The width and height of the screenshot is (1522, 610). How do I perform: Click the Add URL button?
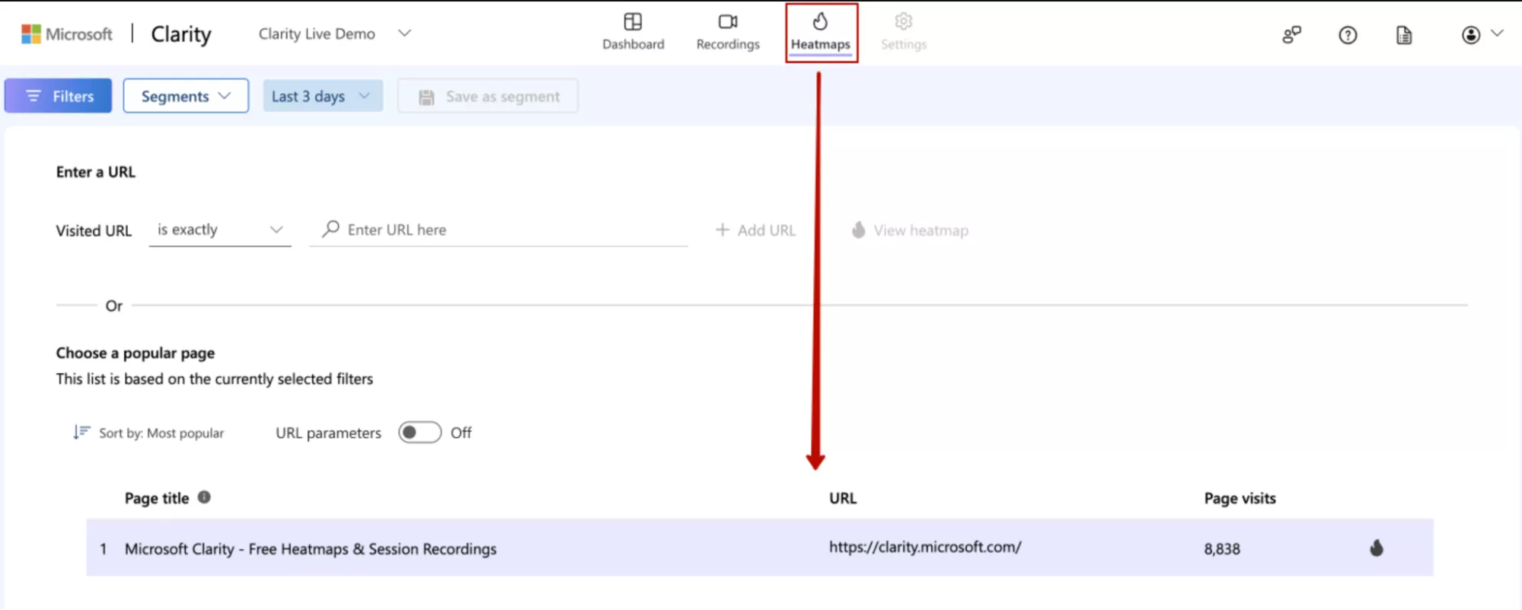click(x=756, y=230)
